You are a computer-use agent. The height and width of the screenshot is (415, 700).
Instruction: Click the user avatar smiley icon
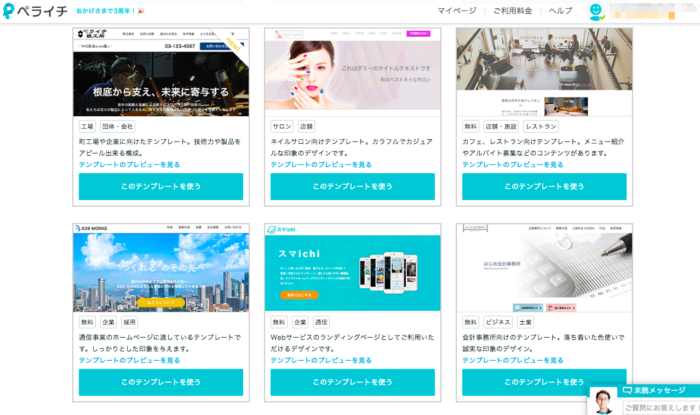click(x=595, y=11)
